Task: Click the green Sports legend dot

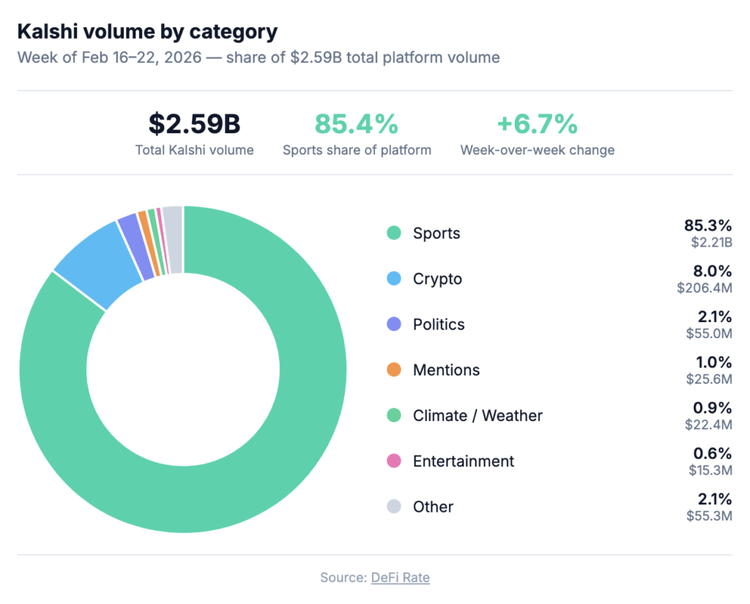Action: [394, 234]
